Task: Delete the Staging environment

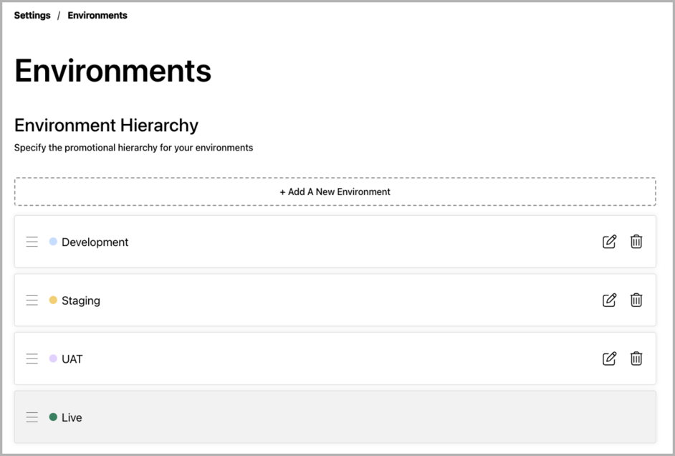Action: tap(636, 300)
